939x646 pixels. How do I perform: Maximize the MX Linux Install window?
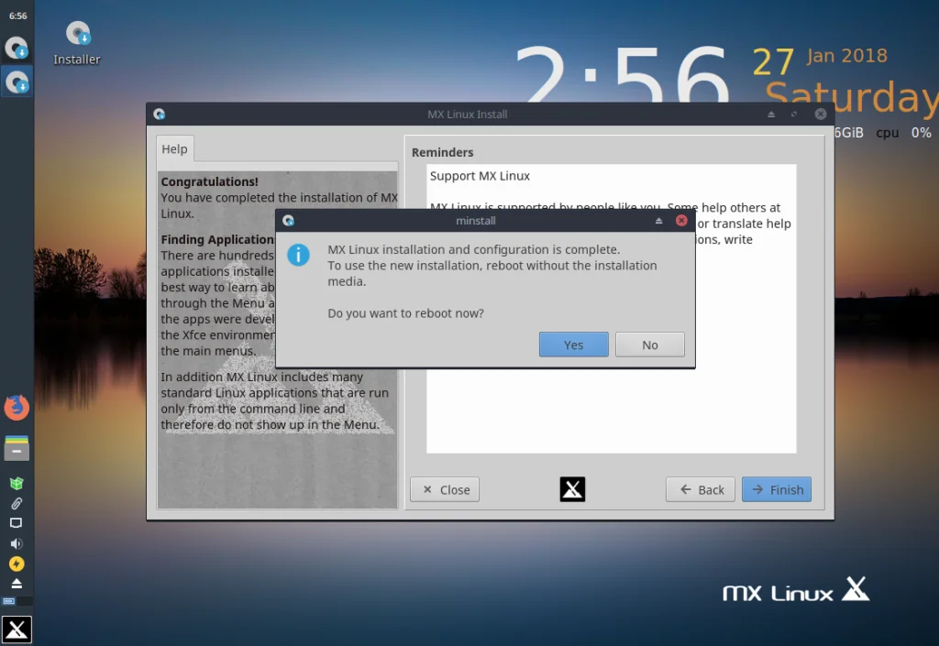click(794, 114)
